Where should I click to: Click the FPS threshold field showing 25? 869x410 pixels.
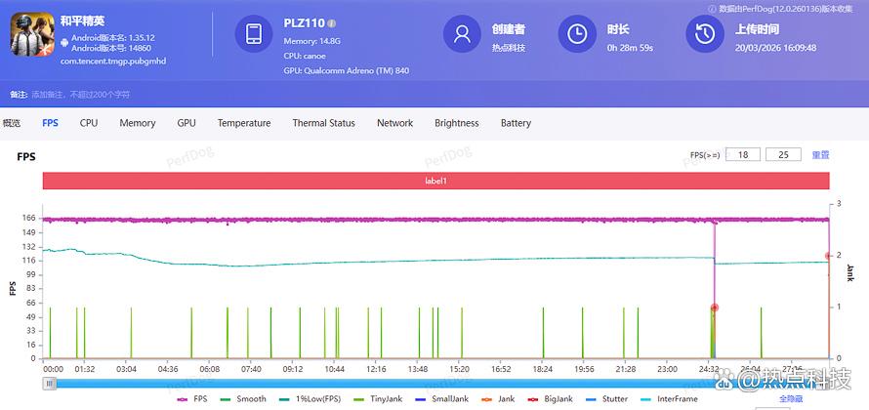click(783, 154)
